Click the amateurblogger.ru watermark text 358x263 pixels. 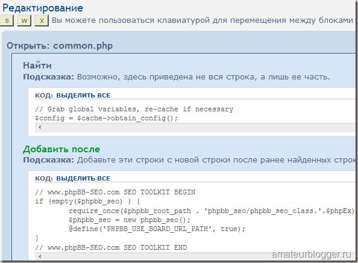(x=311, y=254)
